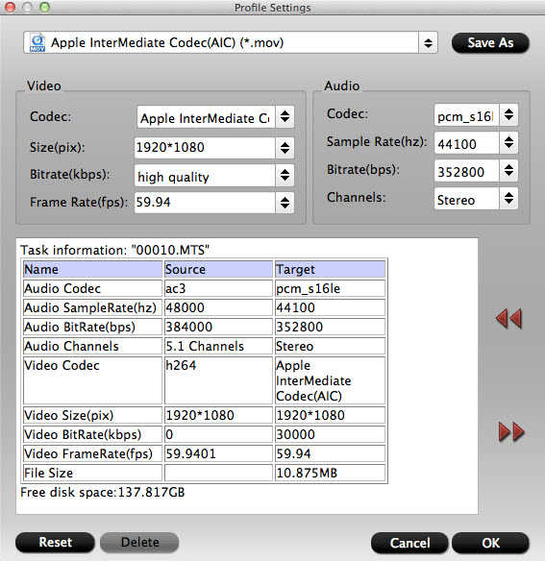Click the Frame Rate 59.94 input field
The width and height of the screenshot is (545, 561).
205,203
